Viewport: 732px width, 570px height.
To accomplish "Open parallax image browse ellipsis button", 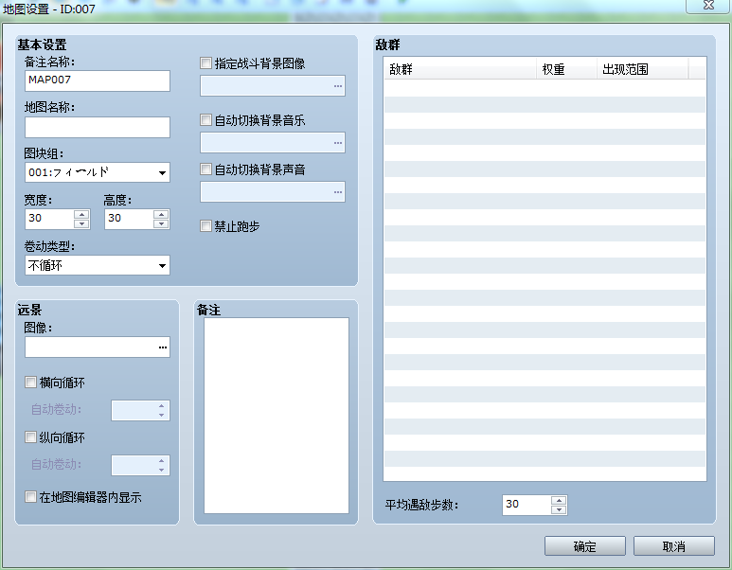I will (x=163, y=347).
